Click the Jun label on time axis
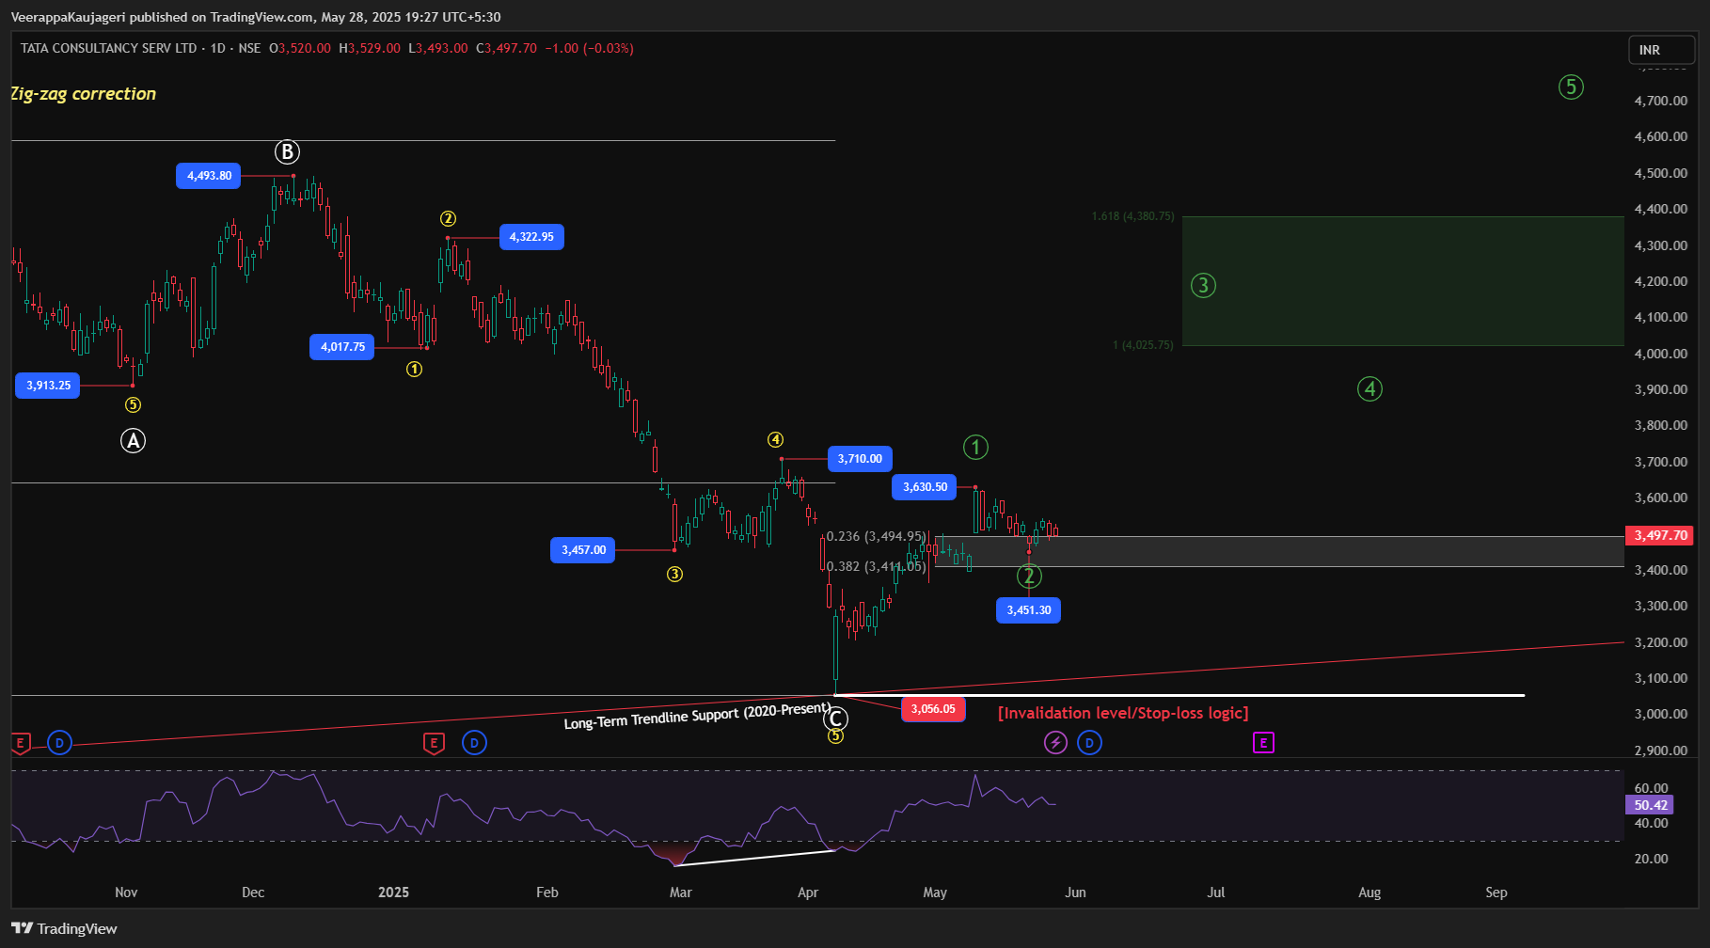The width and height of the screenshot is (1710, 948). (1075, 893)
